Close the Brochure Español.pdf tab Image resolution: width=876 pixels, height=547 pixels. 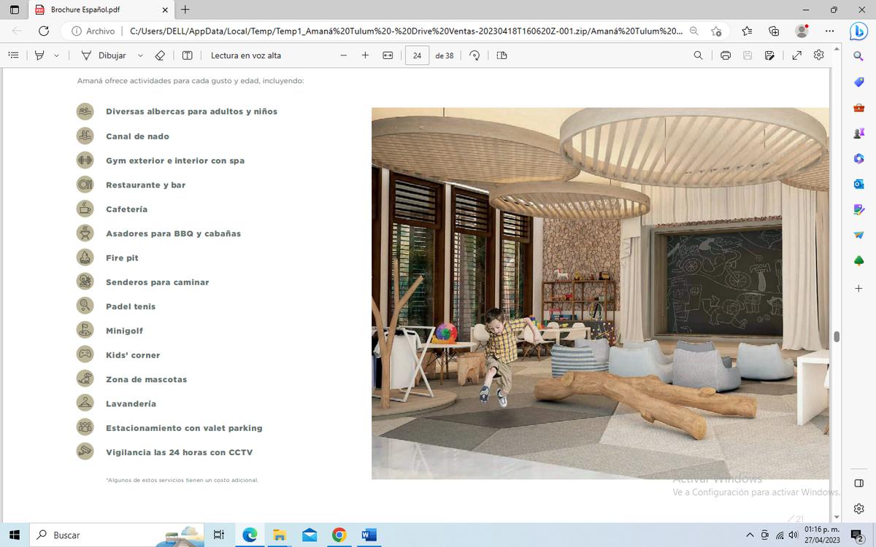tap(165, 10)
